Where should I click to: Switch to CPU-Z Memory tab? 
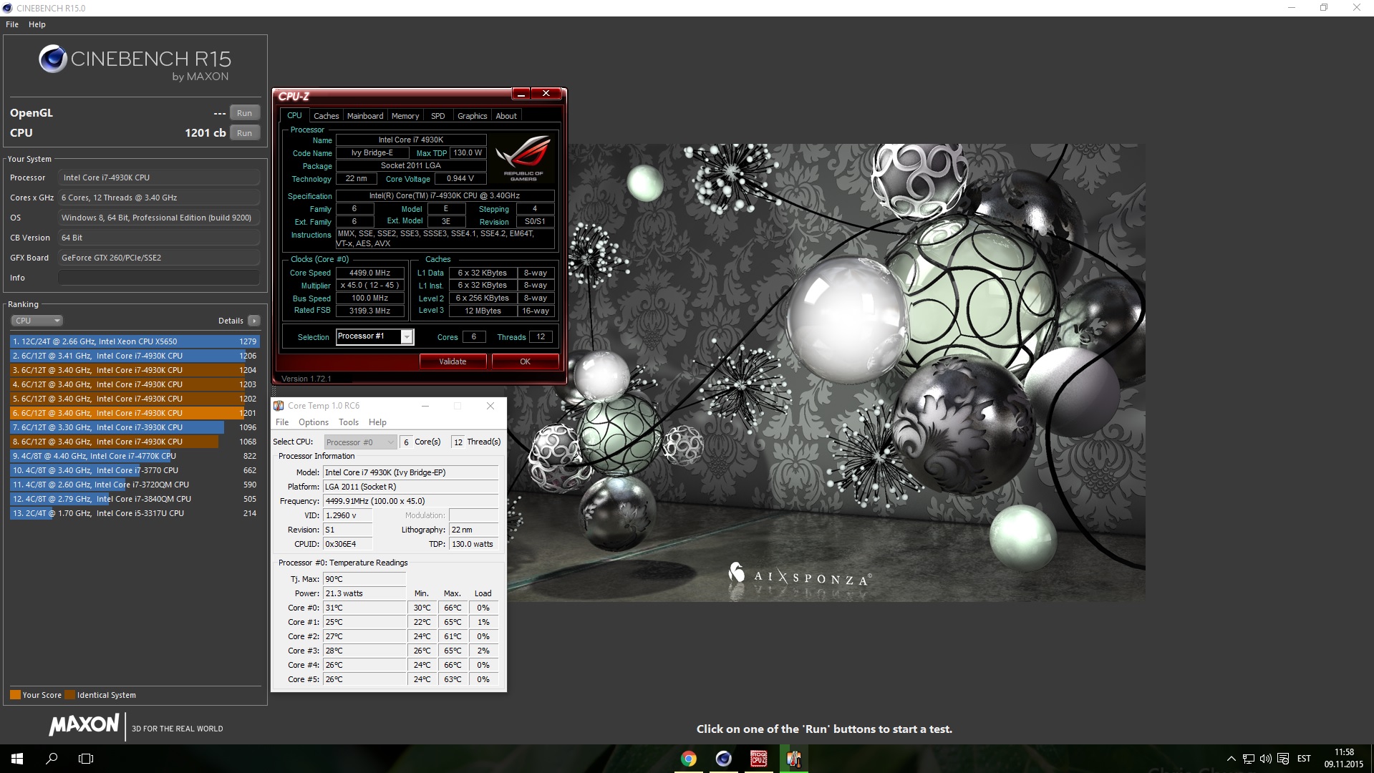click(x=405, y=116)
